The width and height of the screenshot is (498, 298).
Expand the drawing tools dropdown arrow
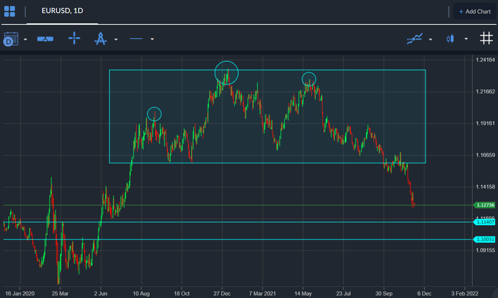click(116, 40)
